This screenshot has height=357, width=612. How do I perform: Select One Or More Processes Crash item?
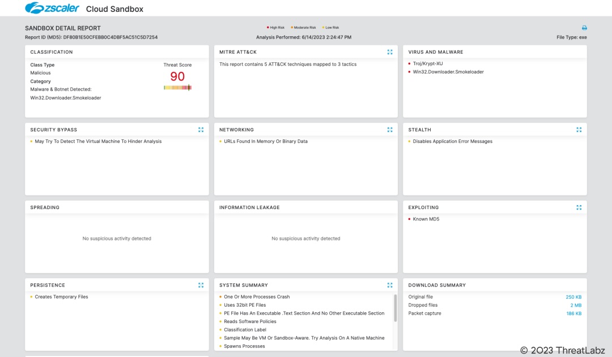pyautogui.click(x=257, y=297)
